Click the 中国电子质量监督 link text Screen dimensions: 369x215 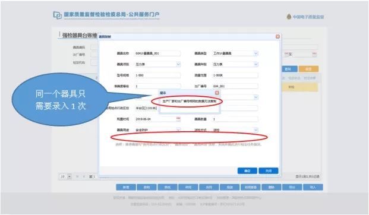pos(308,17)
